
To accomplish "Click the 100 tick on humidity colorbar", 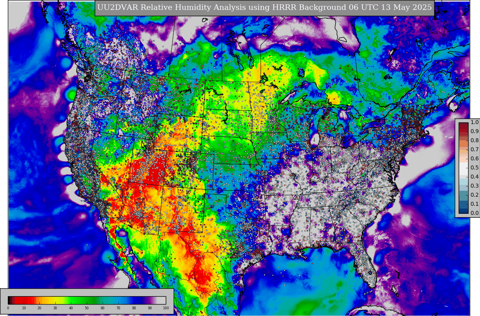I will click(166, 308).
